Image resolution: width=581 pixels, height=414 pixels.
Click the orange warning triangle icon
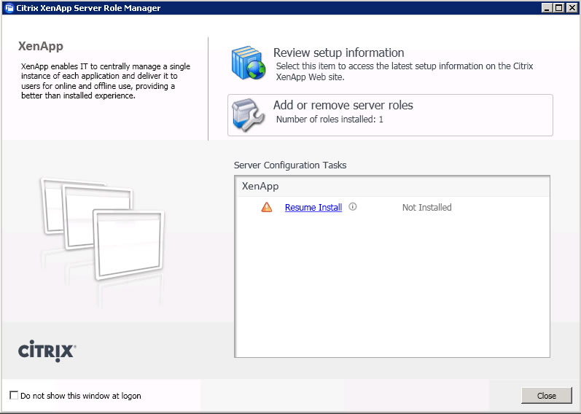267,208
